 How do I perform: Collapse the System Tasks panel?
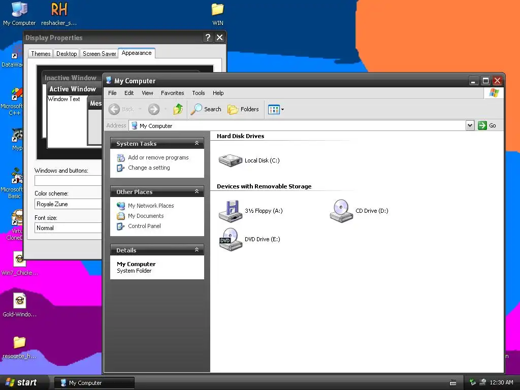pos(197,143)
